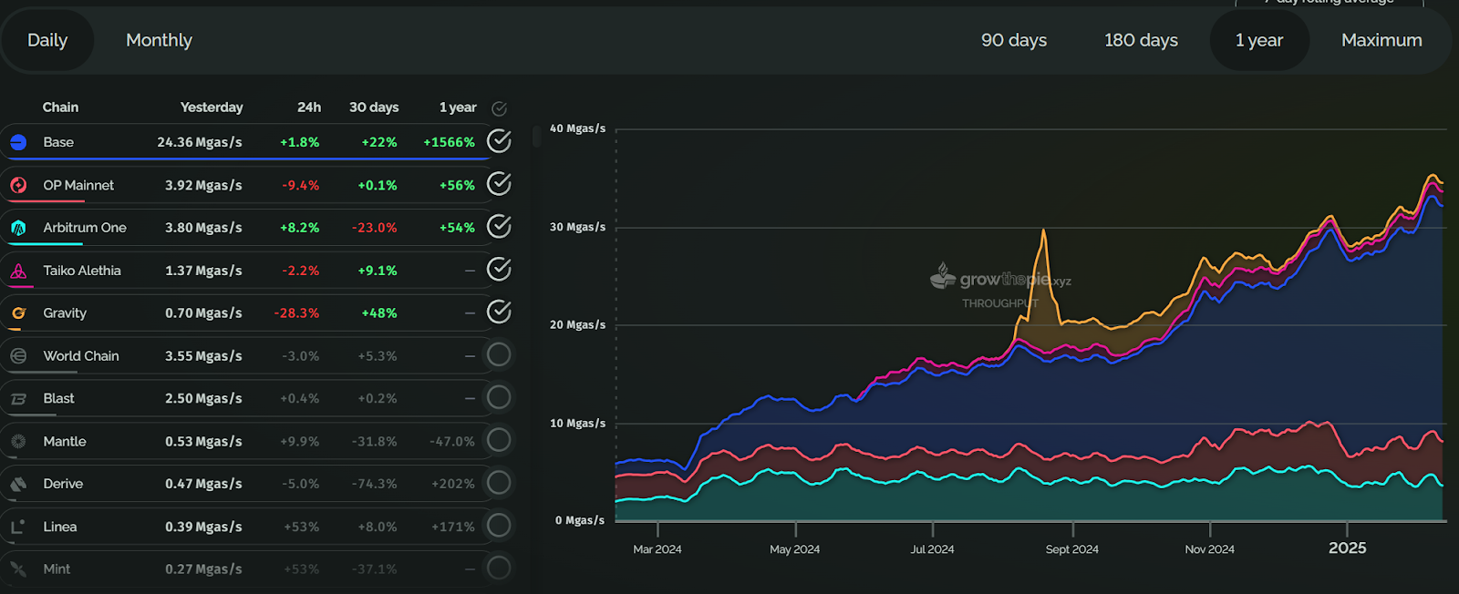Choose the Maximum time range
The height and width of the screenshot is (594, 1459).
point(1381,40)
